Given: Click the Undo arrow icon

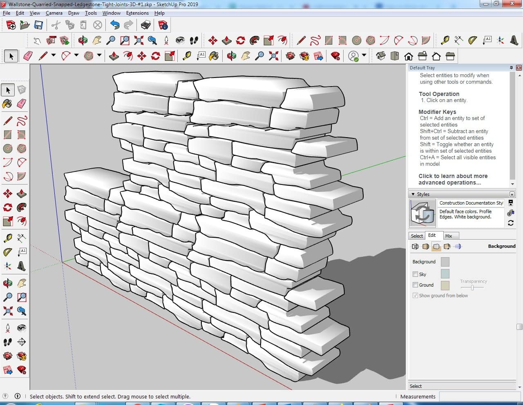Looking at the screenshot, I should click(115, 25).
